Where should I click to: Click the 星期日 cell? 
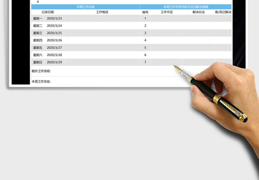[38, 62]
